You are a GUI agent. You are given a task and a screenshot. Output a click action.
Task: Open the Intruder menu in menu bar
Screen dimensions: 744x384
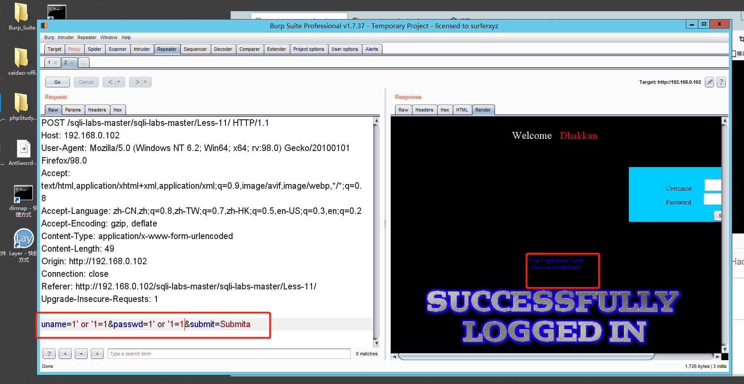[66, 38]
